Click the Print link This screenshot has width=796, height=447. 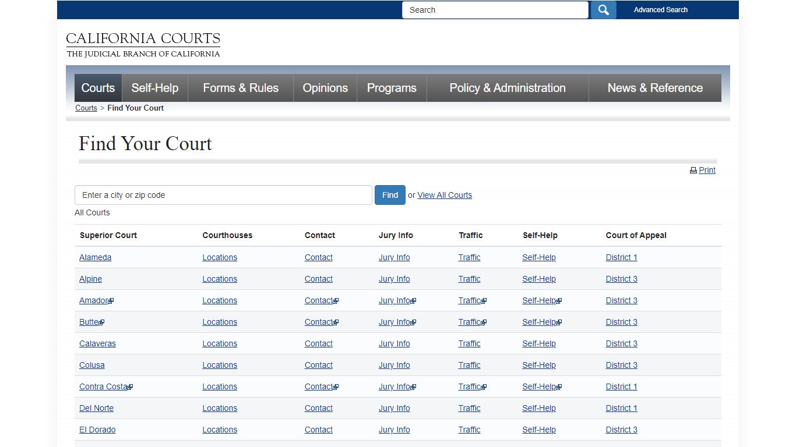(707, 170)
